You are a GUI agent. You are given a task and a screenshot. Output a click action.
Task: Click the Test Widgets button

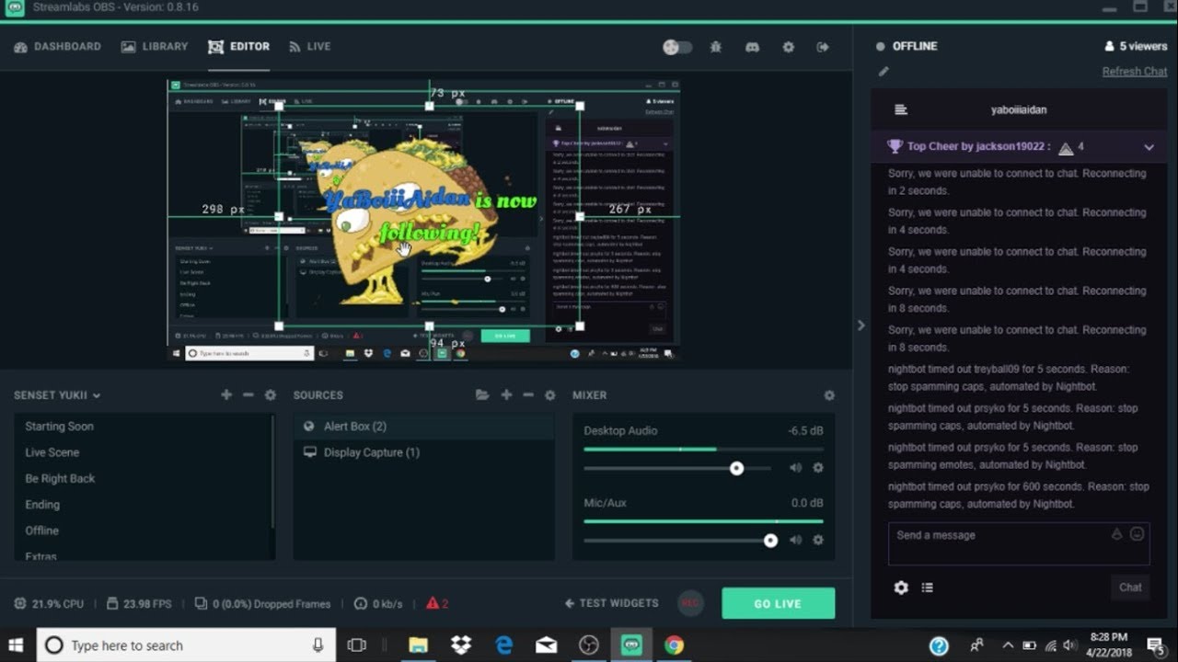612,603
